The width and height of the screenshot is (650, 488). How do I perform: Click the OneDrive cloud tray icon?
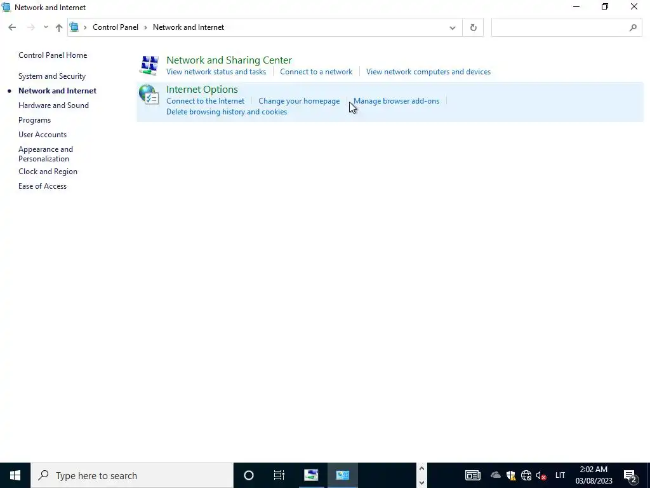[x=495, y=475]
